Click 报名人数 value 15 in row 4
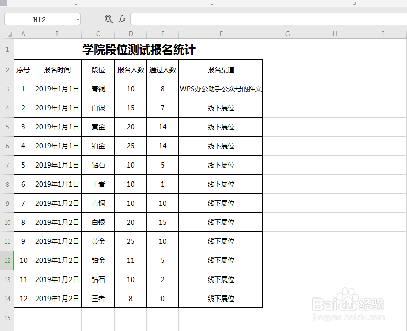407x331 pixels. pyautogui.click(x=130, y=108)
